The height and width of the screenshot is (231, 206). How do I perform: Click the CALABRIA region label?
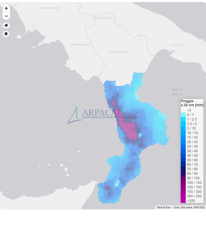pyautogui.click(x=138, y=128)
